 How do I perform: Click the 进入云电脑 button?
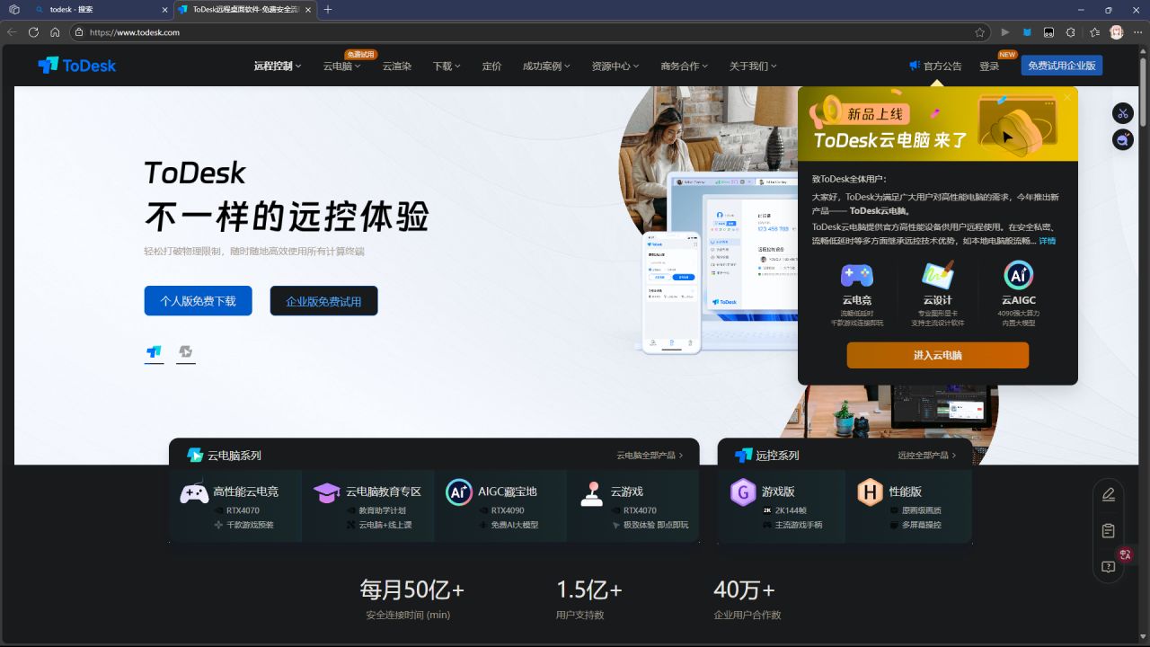[938, 355]
